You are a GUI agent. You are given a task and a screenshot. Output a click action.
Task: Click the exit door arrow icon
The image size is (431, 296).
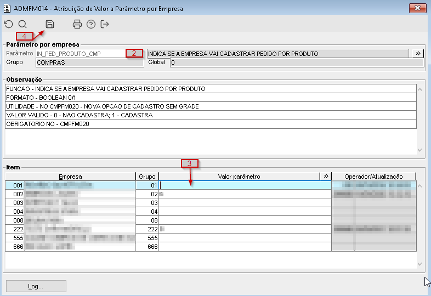(105, 24)
